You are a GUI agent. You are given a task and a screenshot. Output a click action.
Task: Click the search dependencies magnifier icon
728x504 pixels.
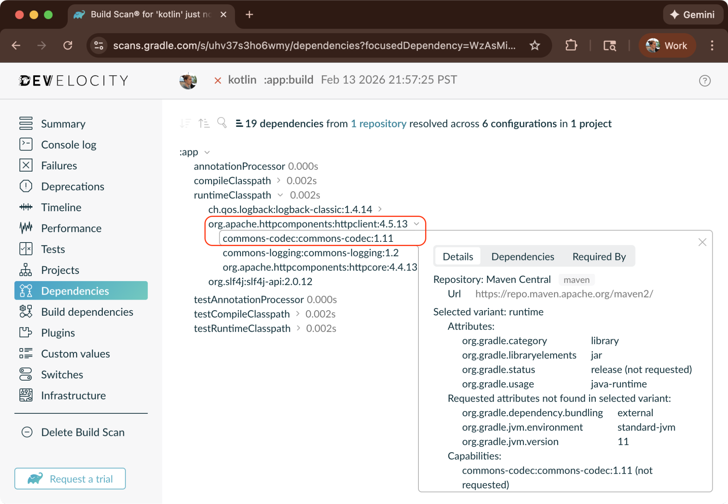click(x=222, y=123)
